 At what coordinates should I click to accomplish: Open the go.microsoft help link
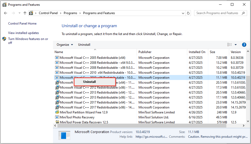[x=151, y=137]
